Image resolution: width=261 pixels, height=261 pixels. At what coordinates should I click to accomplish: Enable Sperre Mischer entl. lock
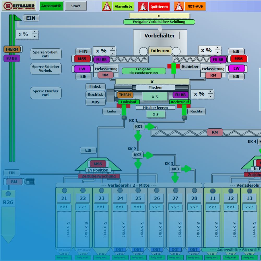46,93
